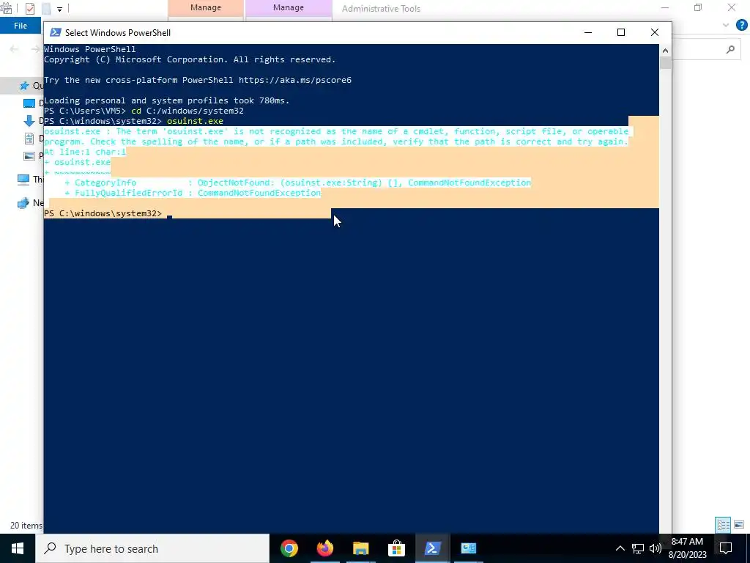Open the clock showing 8:47 AM
This screenshot has width=750, height=563.
(687, 548)
